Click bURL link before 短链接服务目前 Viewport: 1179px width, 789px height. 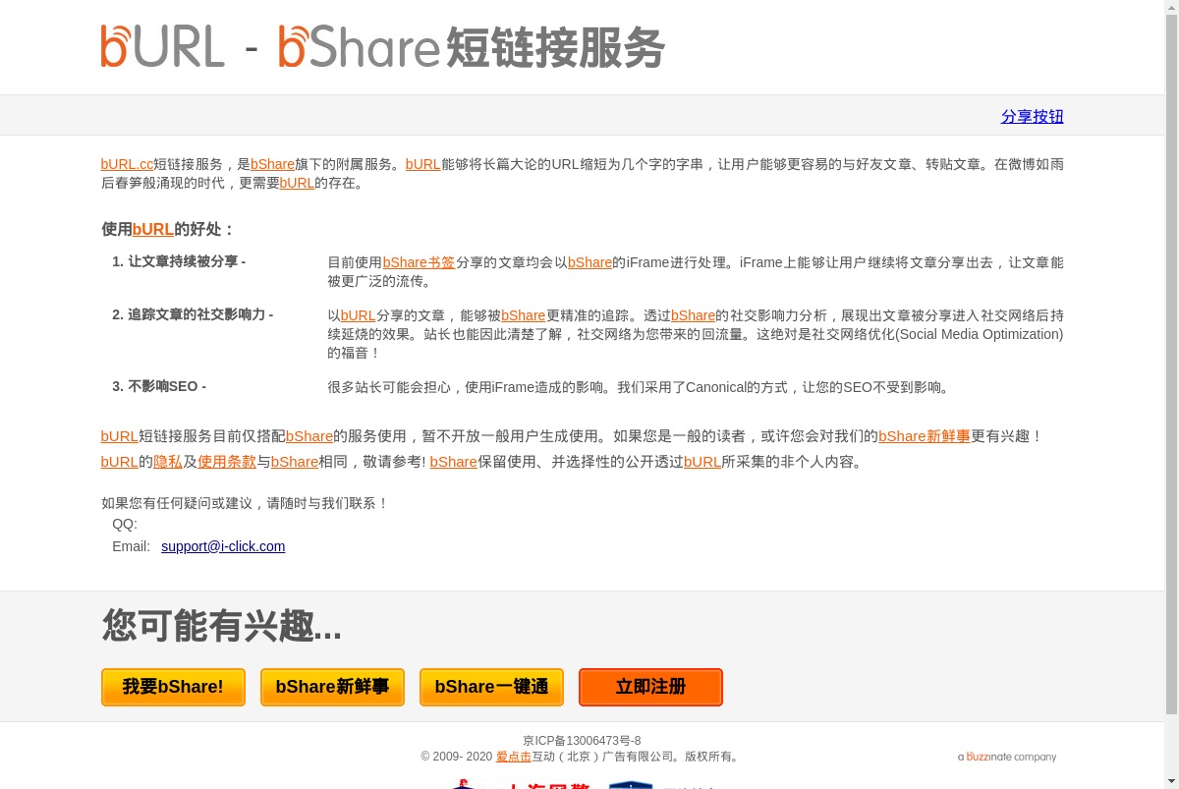[x=119, y=436]
